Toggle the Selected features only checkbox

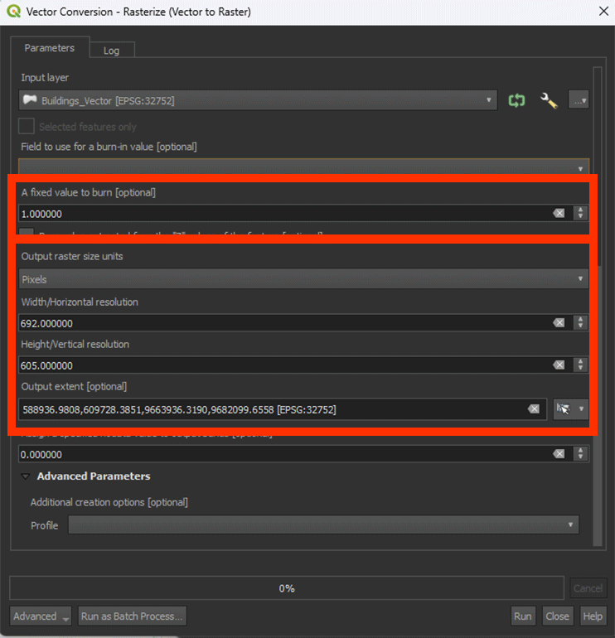pos(27,127)
